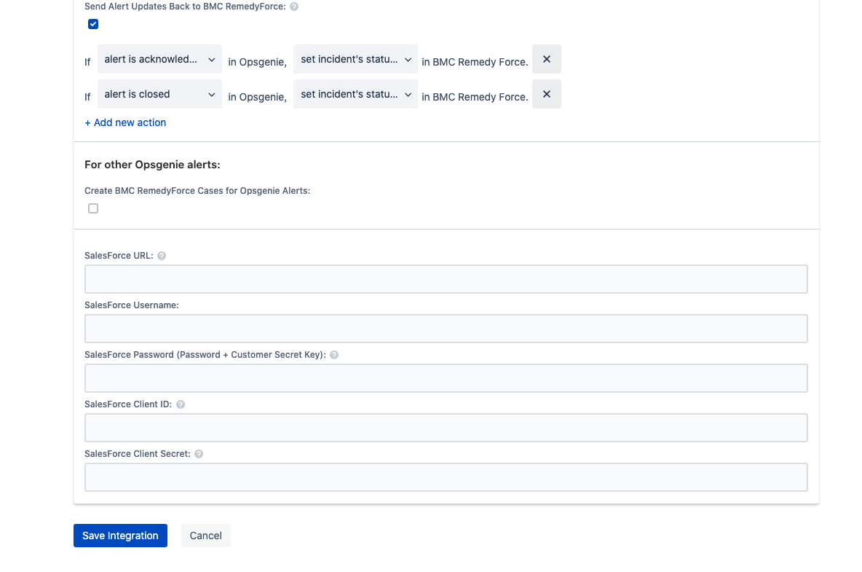Open help icon beside Send Alert Updates label

294,7
